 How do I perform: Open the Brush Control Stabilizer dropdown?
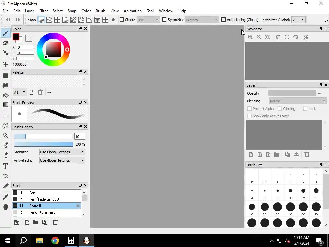click(62, 152)
